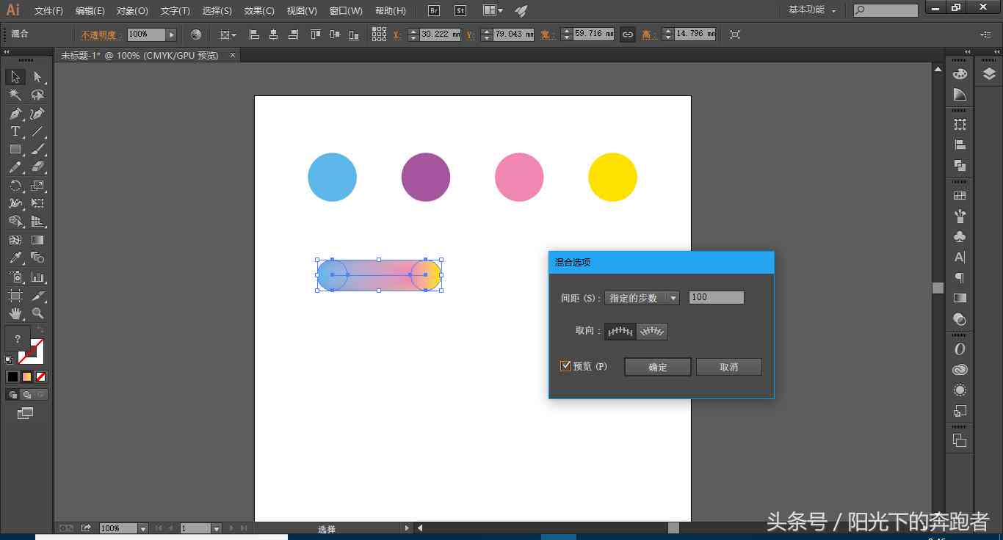This screenshot has height=540, width=1003.
Task: Select the Artboard tool
Action: click(x=15, y=296)
